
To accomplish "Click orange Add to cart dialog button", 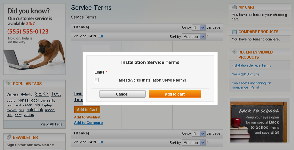I will click(175, 94).
